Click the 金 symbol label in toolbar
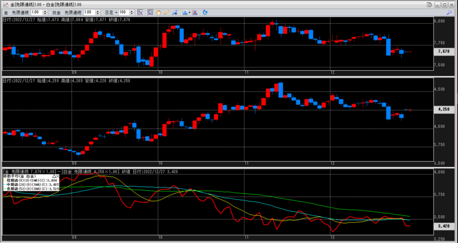 pos(5,13)
